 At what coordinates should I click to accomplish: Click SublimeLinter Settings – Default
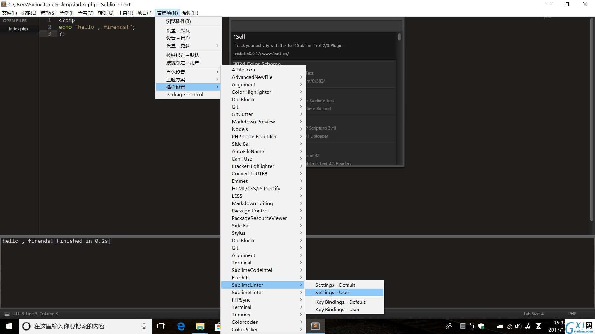point(344,285)
